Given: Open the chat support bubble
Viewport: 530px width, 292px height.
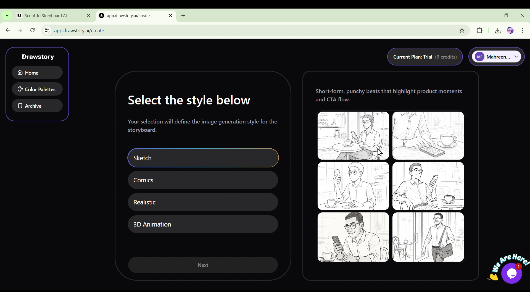Looking at the screenshot, I should click(512, 273).
